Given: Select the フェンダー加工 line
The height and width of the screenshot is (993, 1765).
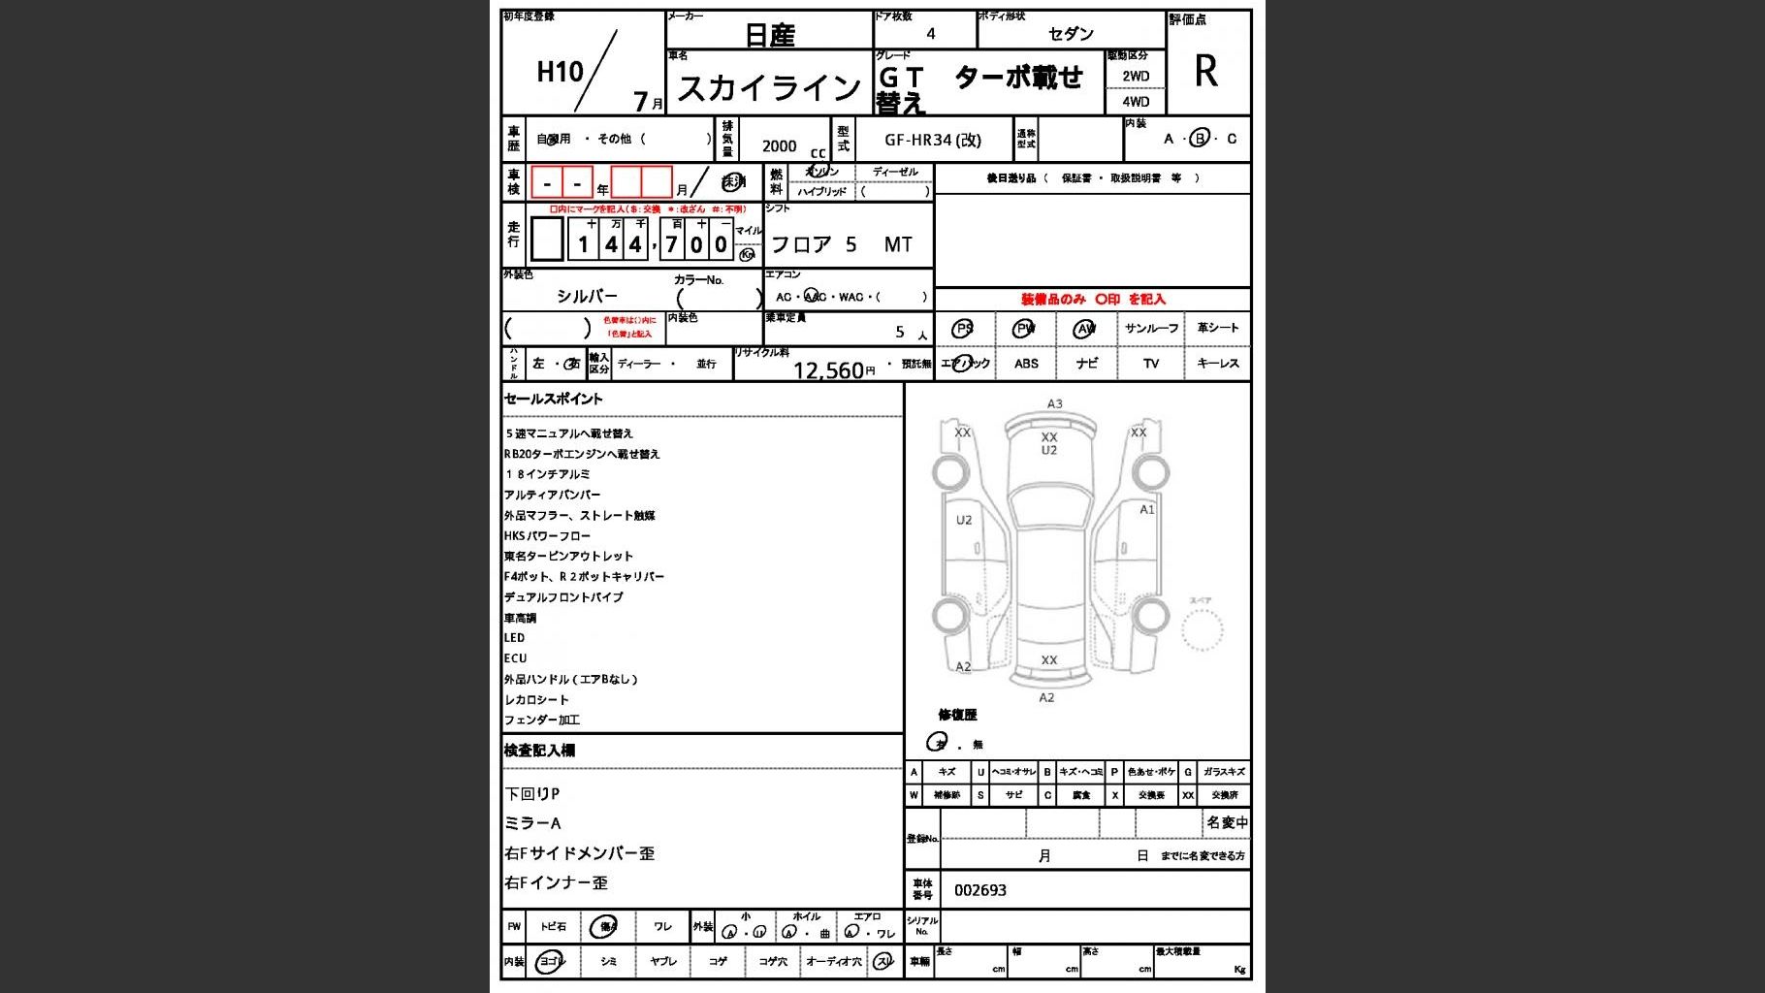Looking at the screenshot, I should click(x=542, y=720).
